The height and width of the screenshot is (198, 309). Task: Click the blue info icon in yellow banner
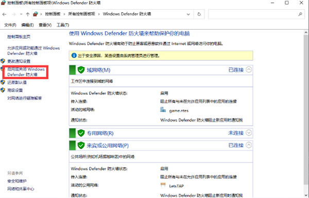point(74,55)
